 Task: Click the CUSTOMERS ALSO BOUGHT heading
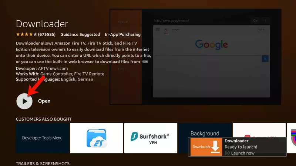44,119
